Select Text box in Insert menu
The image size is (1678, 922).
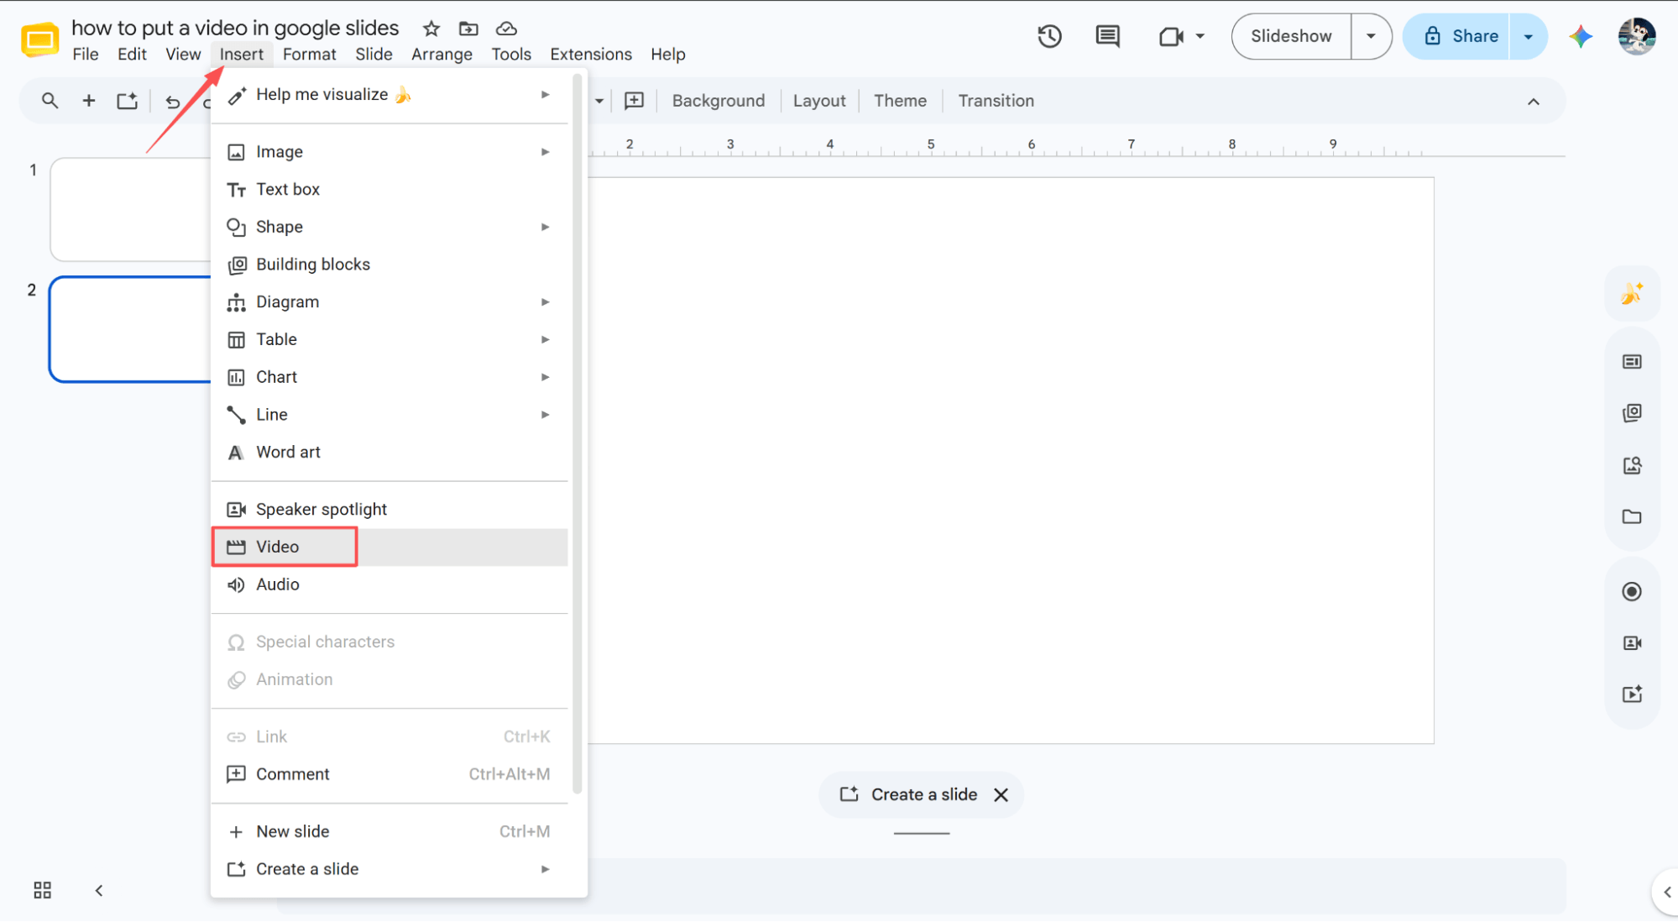click(x=390, y=189)
